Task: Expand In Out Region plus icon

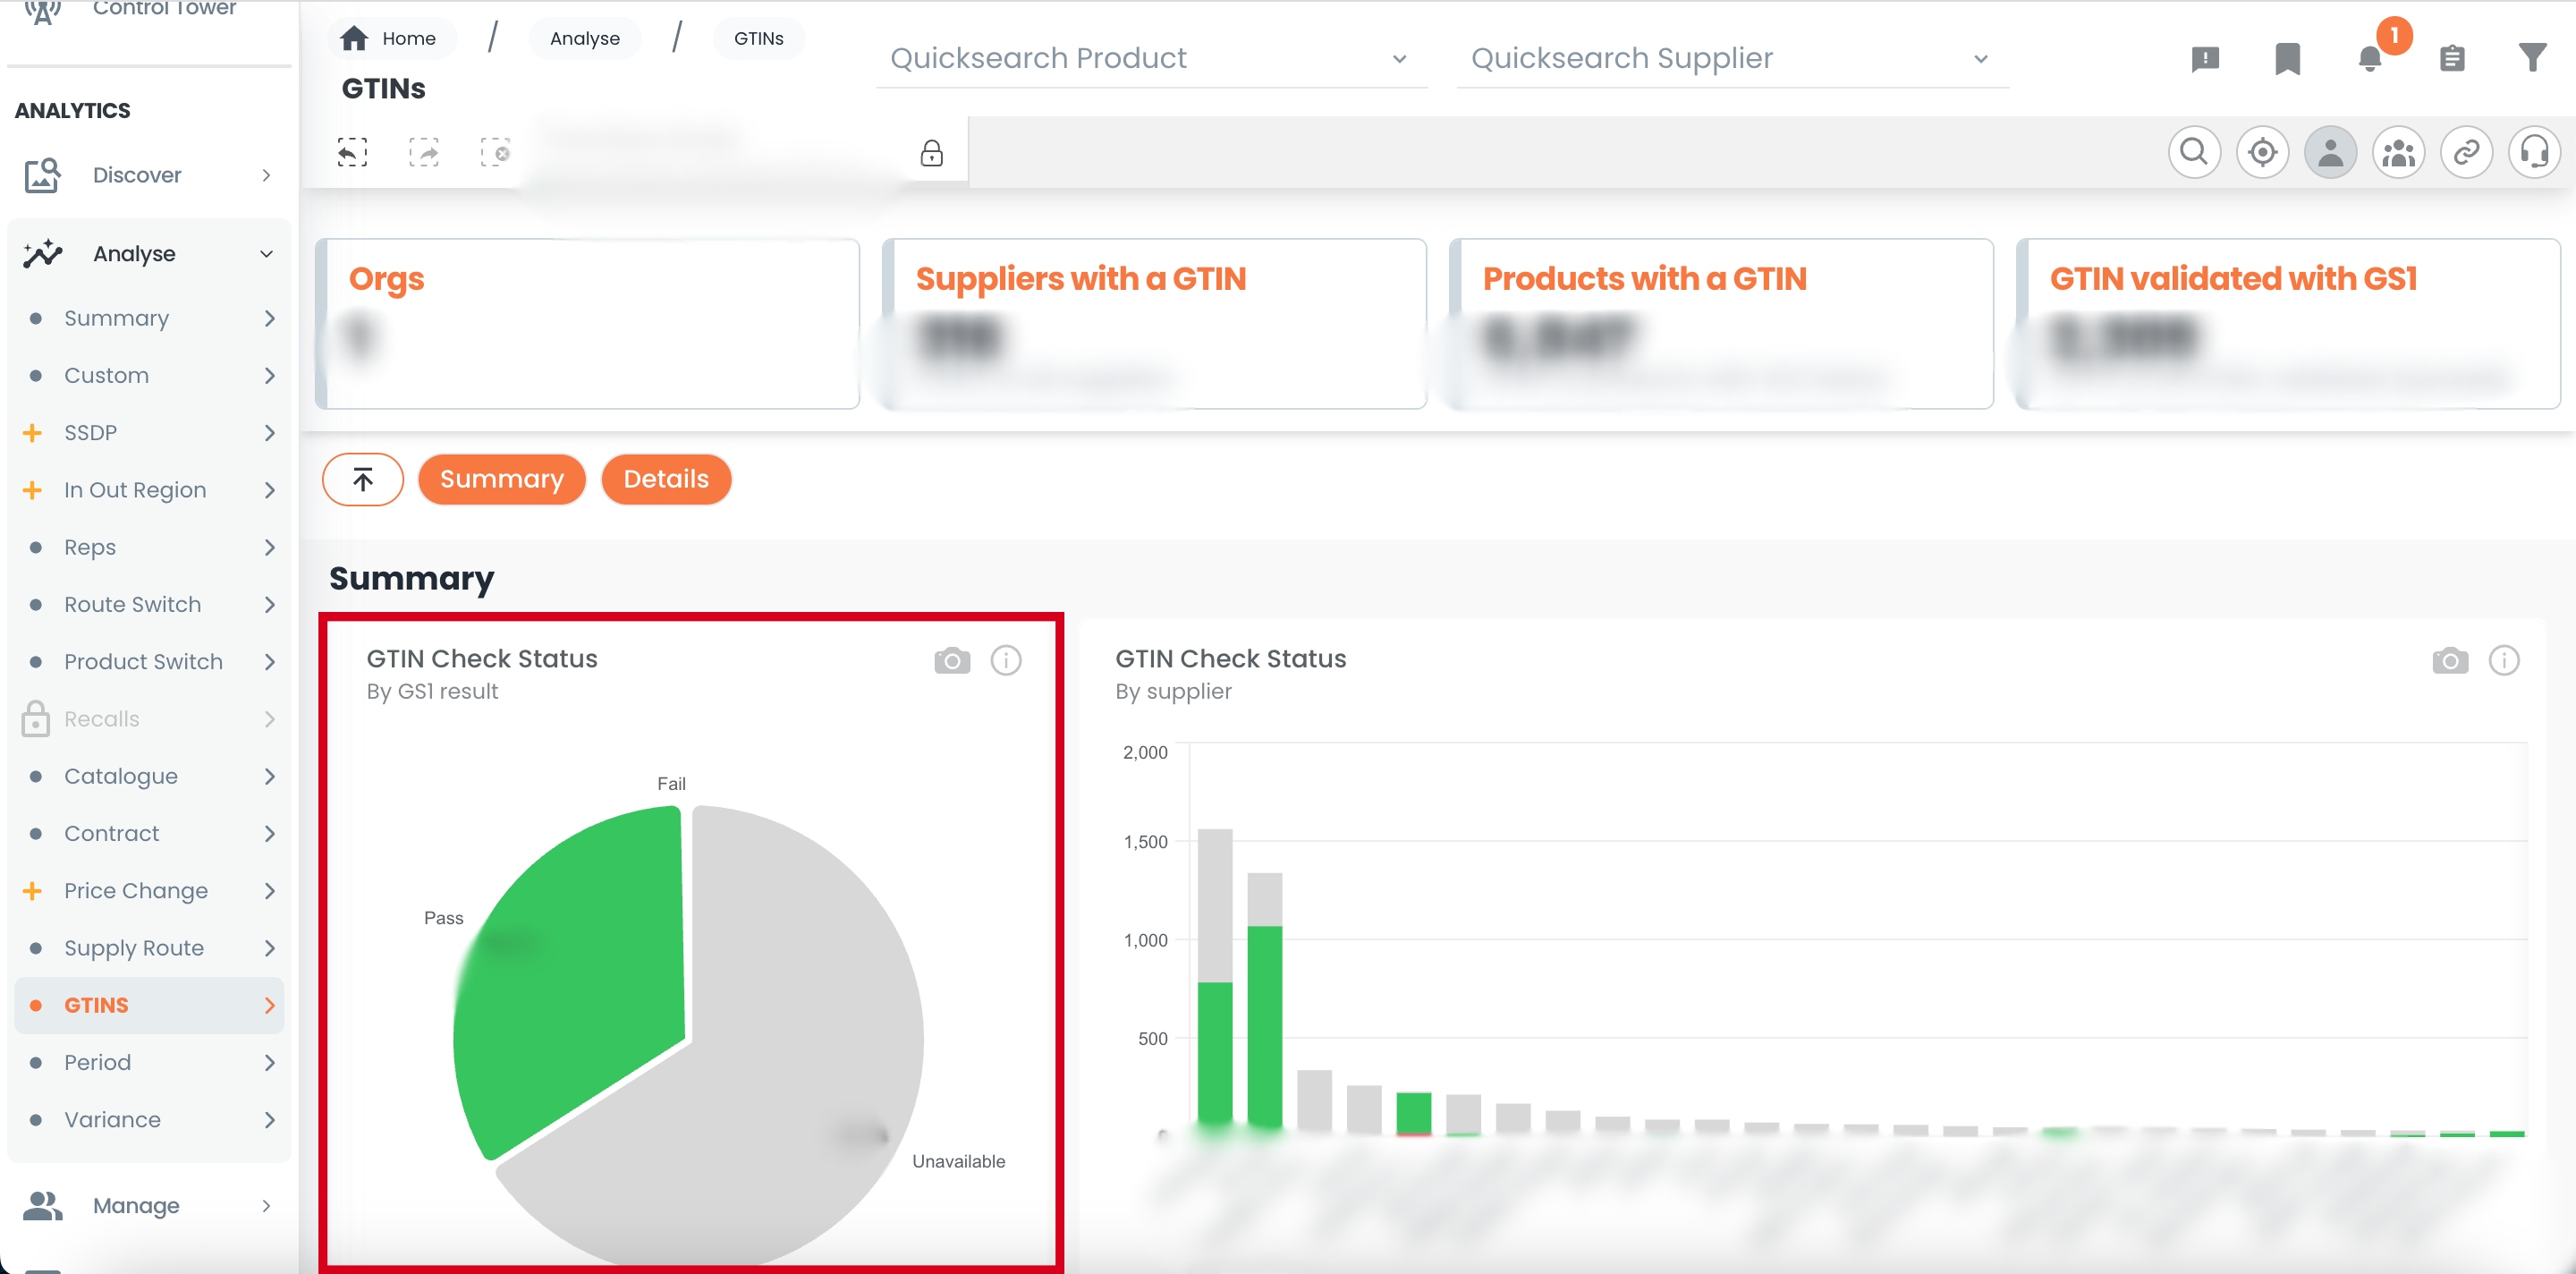Action: 32,490
